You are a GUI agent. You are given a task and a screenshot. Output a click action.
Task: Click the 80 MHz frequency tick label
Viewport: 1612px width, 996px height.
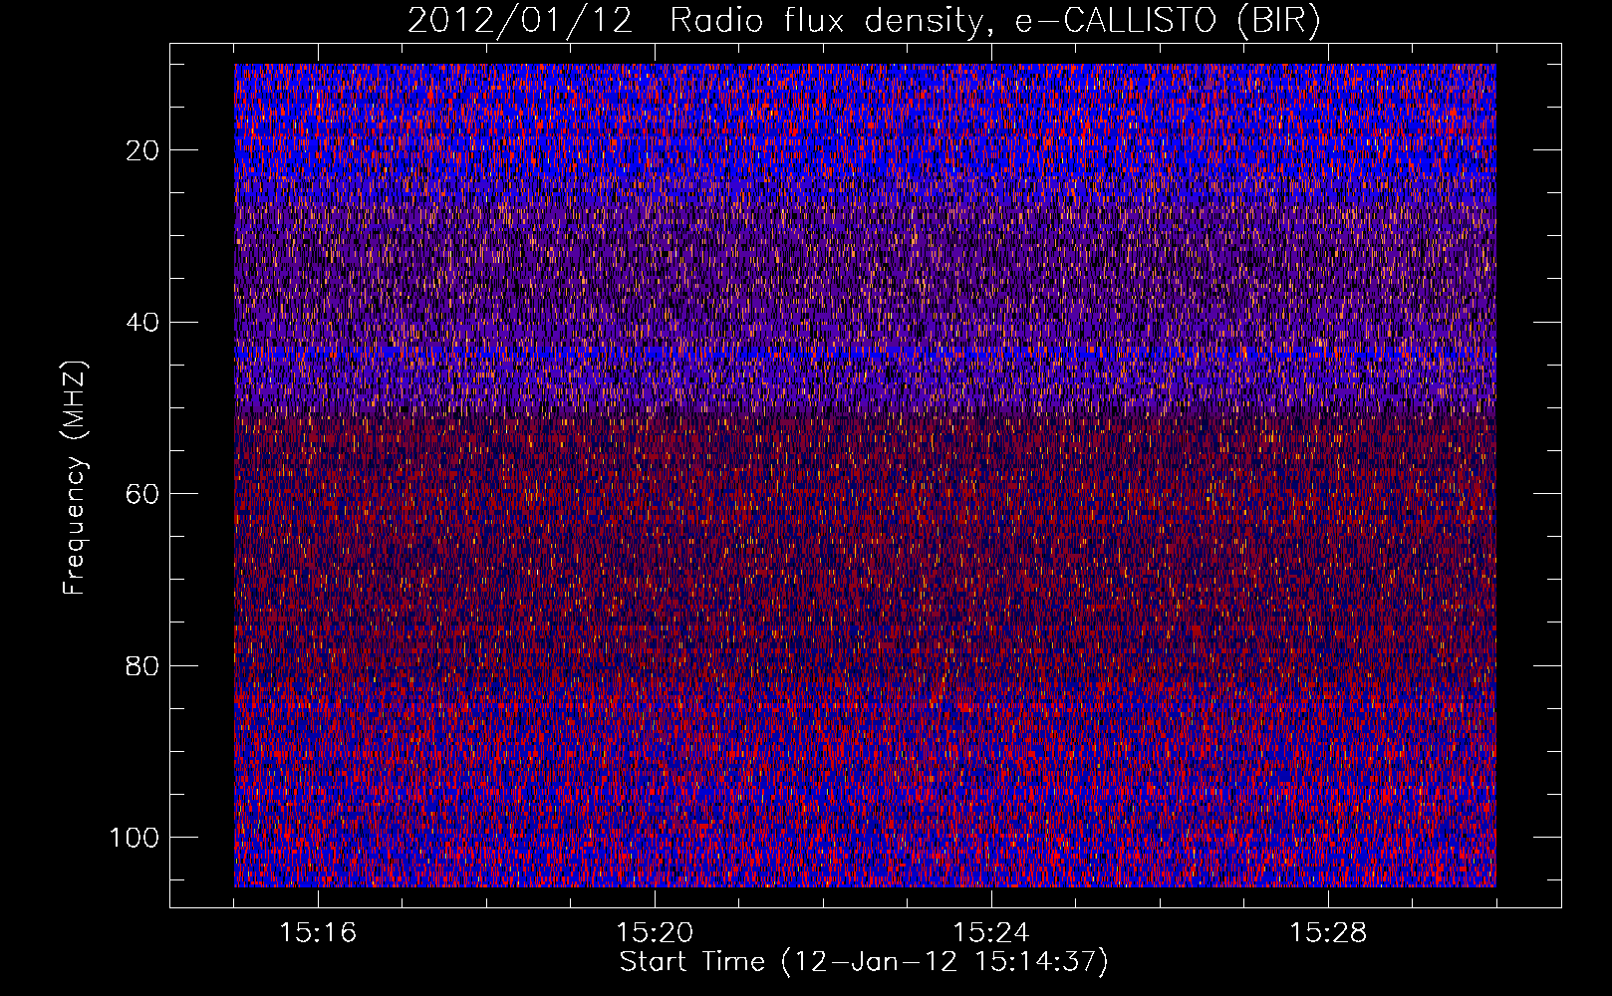pos(143,665)
